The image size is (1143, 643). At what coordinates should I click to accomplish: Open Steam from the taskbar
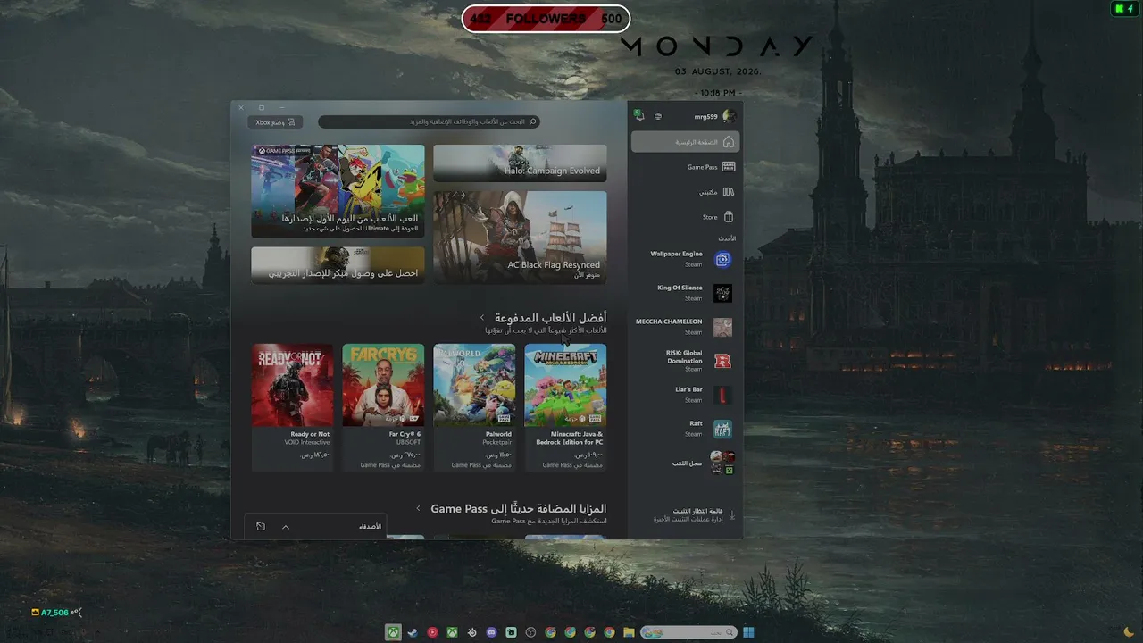click(x=413, y=632)
